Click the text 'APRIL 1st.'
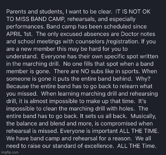 tap(19, 34)
